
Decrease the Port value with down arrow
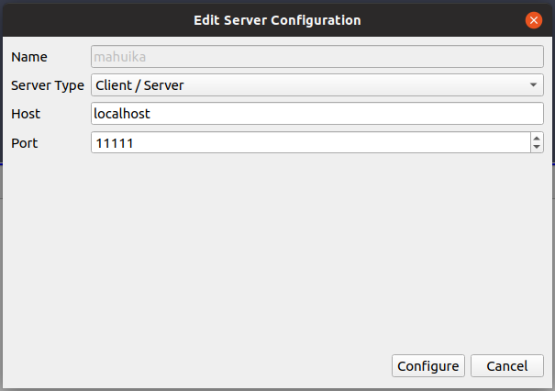[537, 147]
